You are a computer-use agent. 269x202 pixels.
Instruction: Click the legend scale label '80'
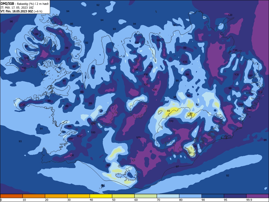tap(181, 200)
